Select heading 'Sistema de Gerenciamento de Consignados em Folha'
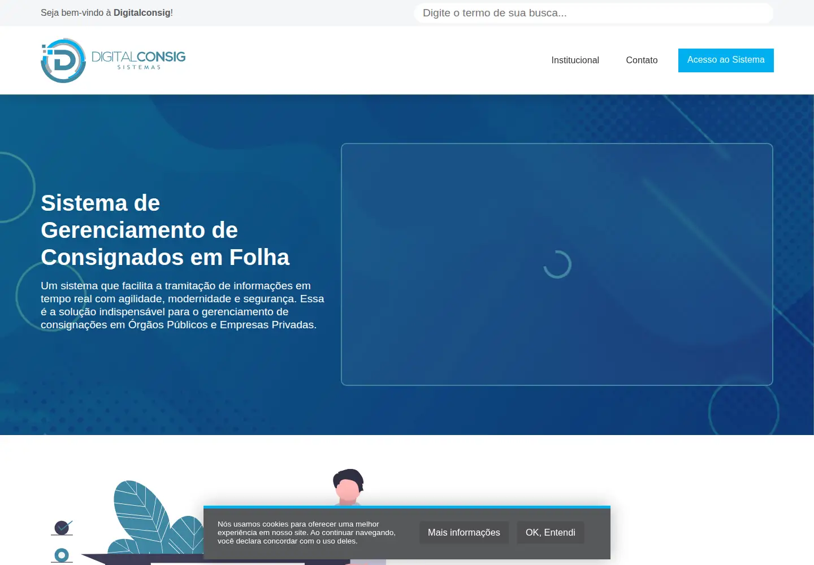 [165, 230]
